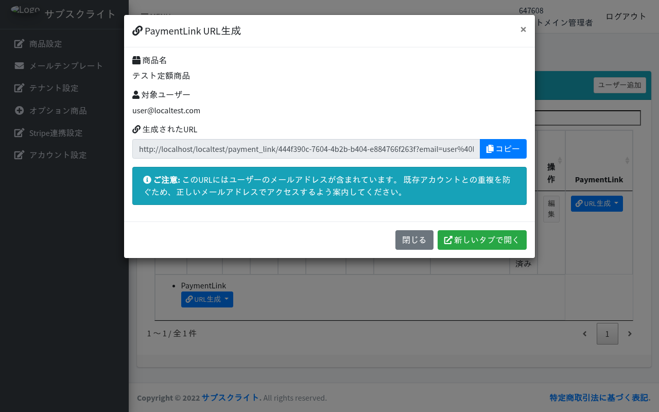Click the Stripe連携設定 edit icon
This screenshot has height=412, width=659.
tap(19, 133)
